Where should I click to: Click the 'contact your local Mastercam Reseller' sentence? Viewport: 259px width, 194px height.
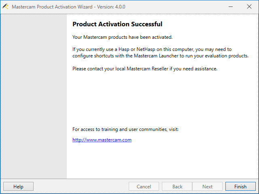tap(145, 69)
